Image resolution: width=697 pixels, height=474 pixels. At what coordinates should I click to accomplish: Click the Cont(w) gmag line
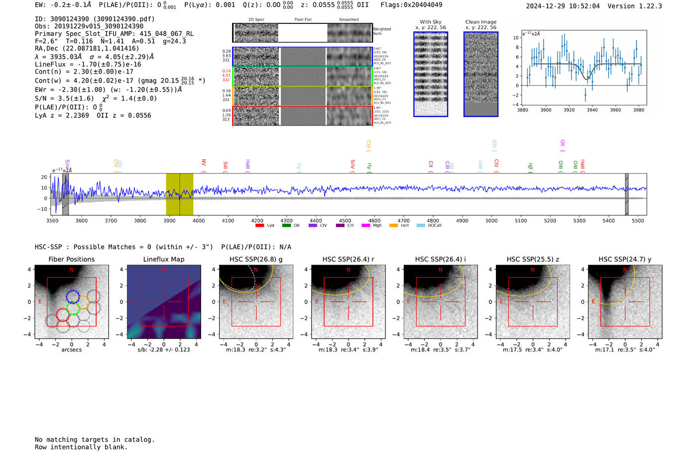(120, 80)
